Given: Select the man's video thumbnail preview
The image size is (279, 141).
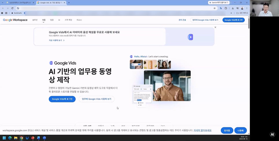Looking at the screenshot, I should click(x=167, y=86).
